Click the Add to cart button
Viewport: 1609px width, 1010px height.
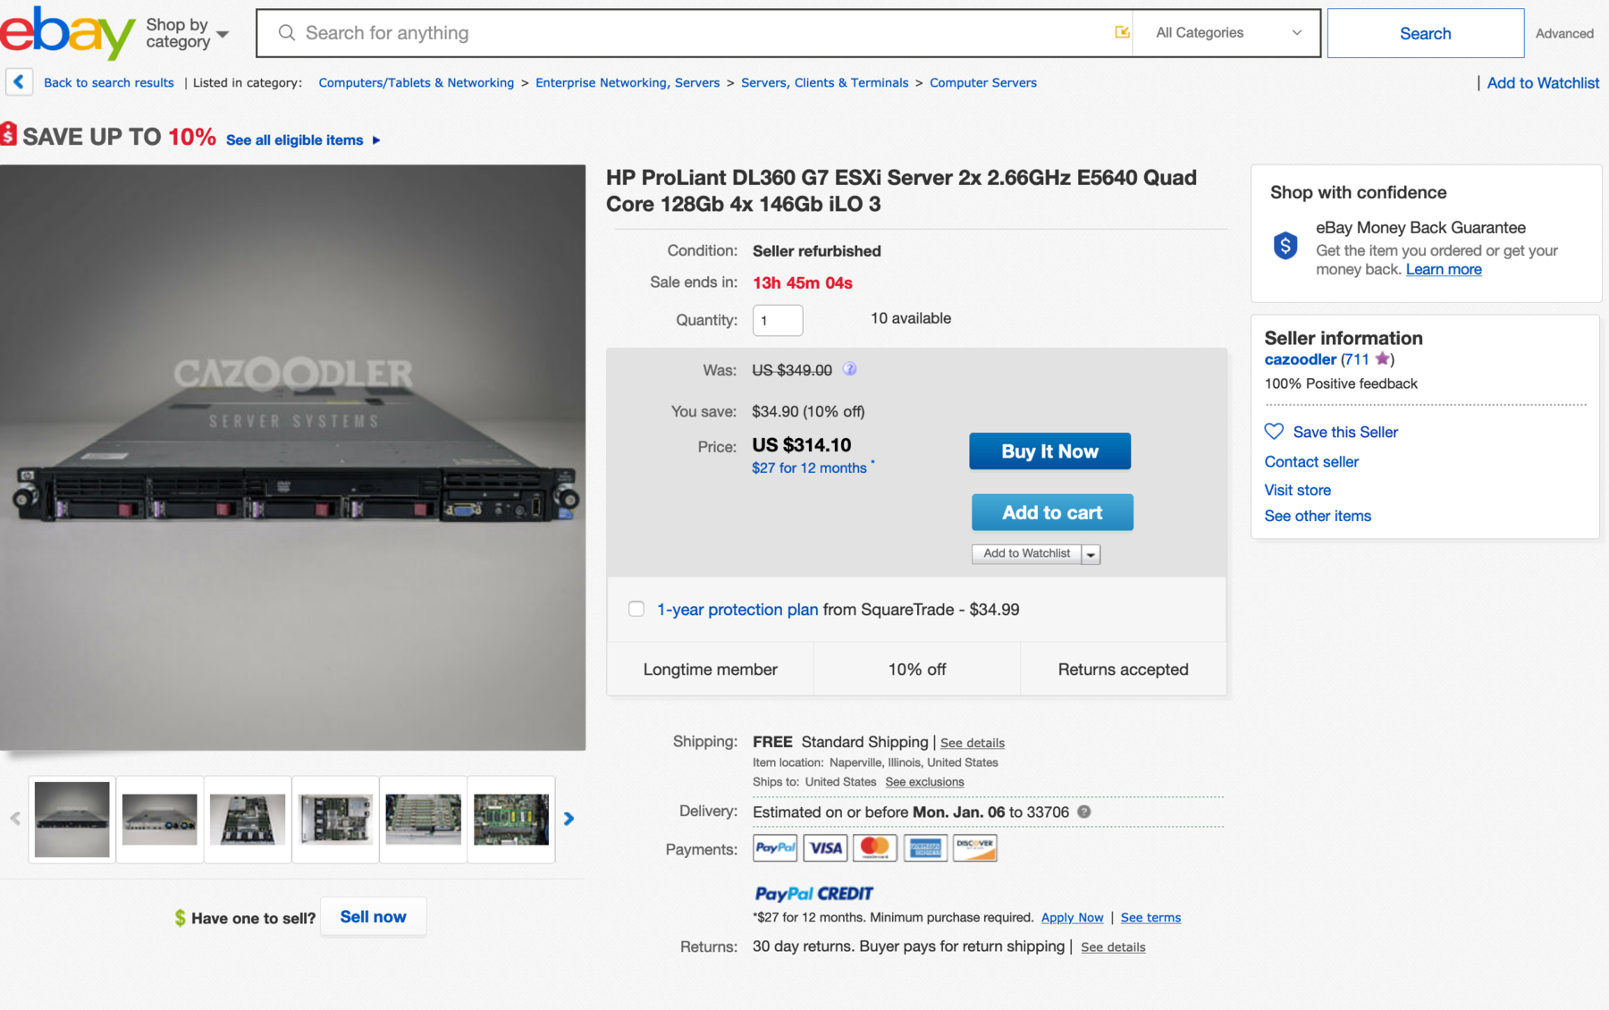pyautogui.click(x=1052, y=512)
